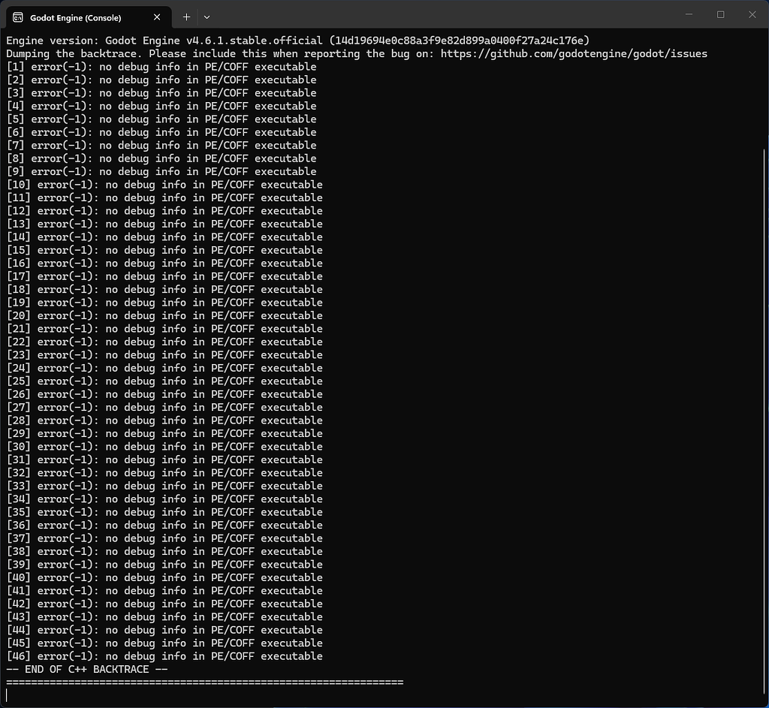Click backtrace line [14]
This screenshot has height=708, width=769.
coord(164,237)
